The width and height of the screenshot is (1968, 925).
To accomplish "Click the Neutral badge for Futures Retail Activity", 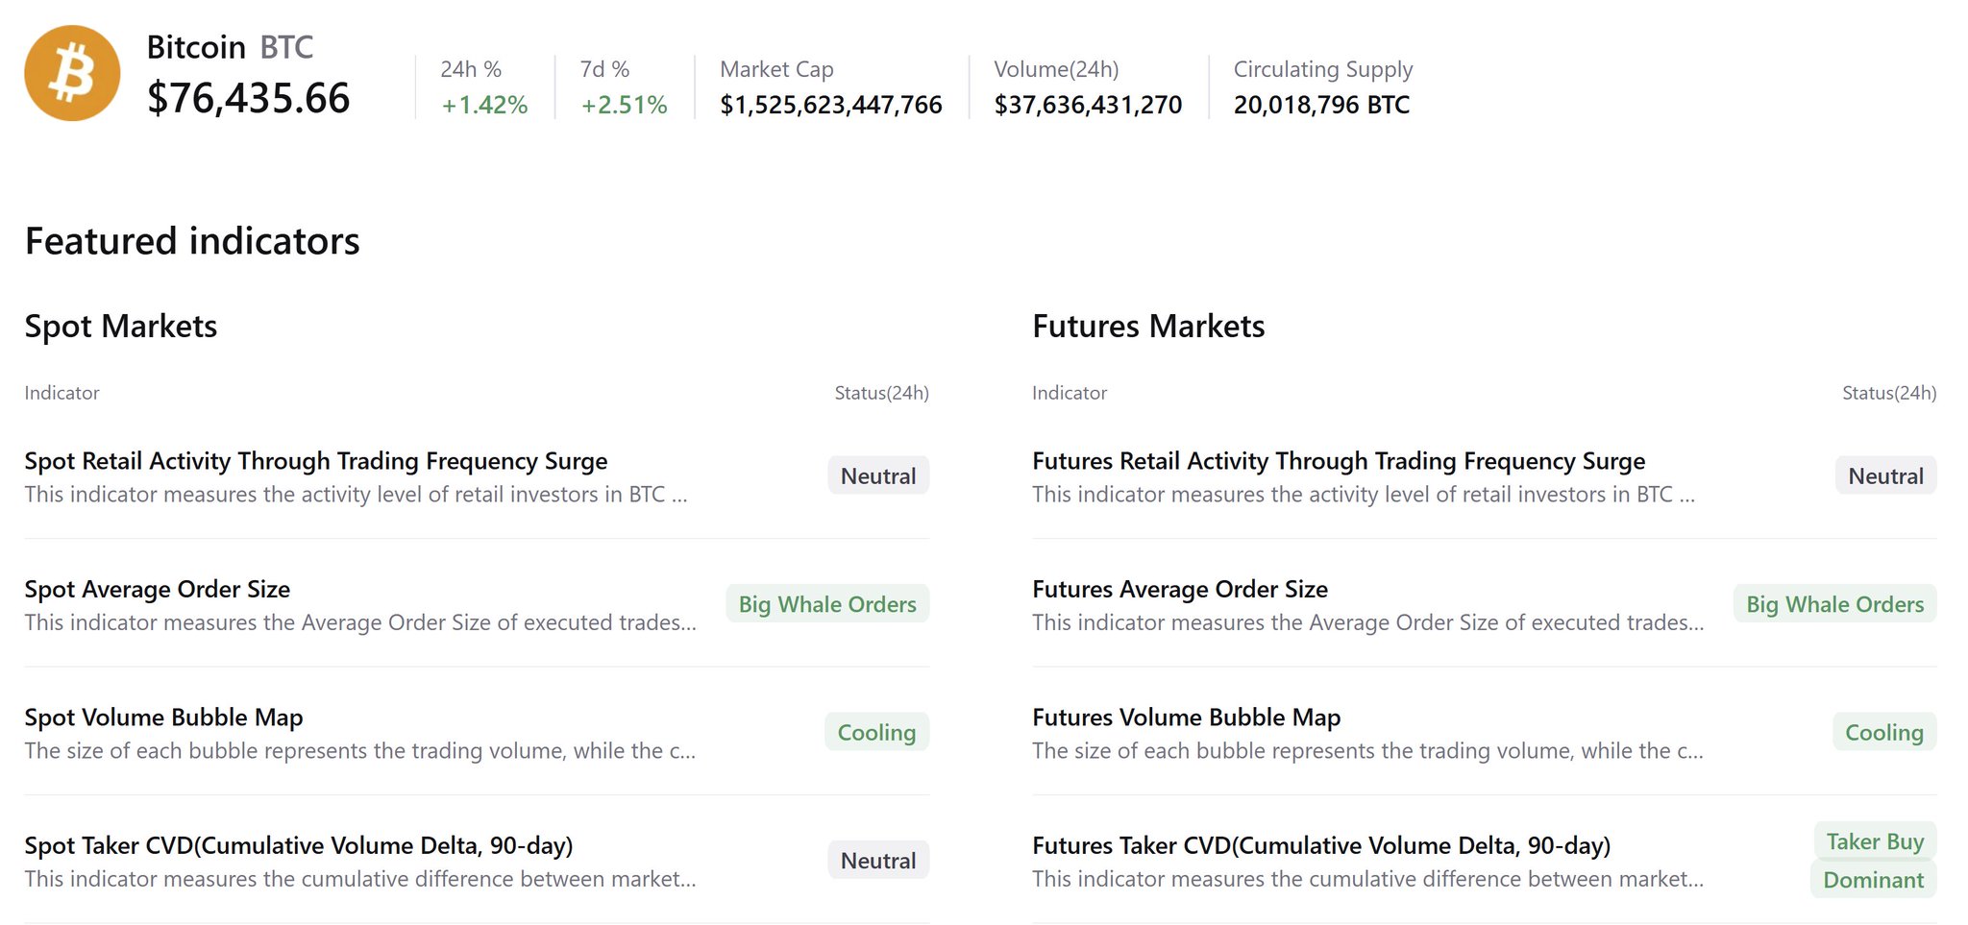I will (x=1885, y=475).
